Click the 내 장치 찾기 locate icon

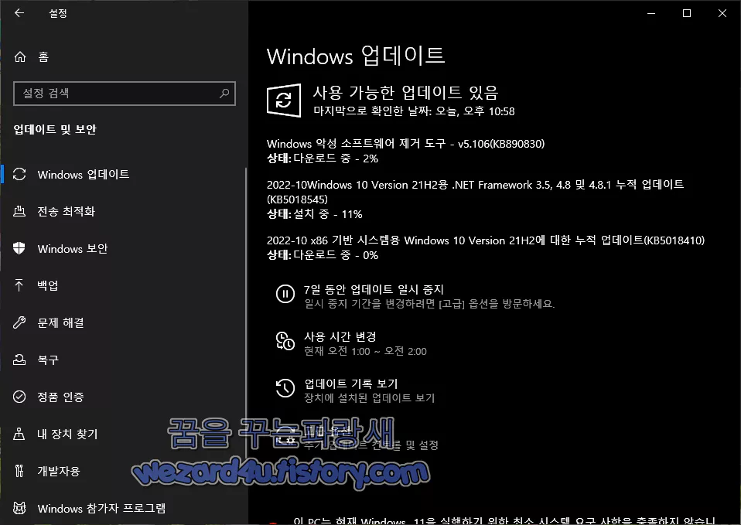tap(19, 434)
